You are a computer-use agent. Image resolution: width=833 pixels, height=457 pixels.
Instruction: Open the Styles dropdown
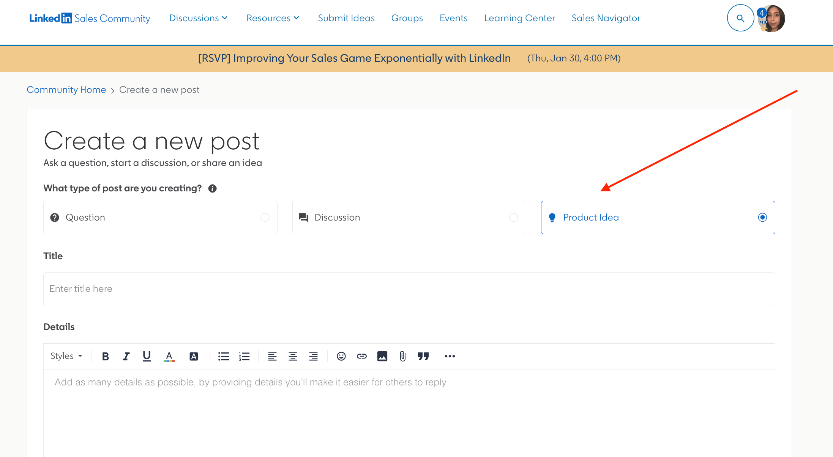(66, 356)
